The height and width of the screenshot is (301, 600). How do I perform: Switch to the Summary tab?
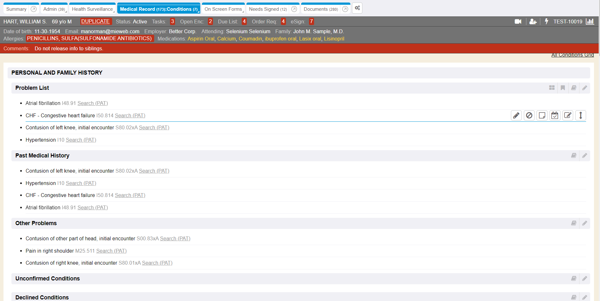[x=16, y=9]
